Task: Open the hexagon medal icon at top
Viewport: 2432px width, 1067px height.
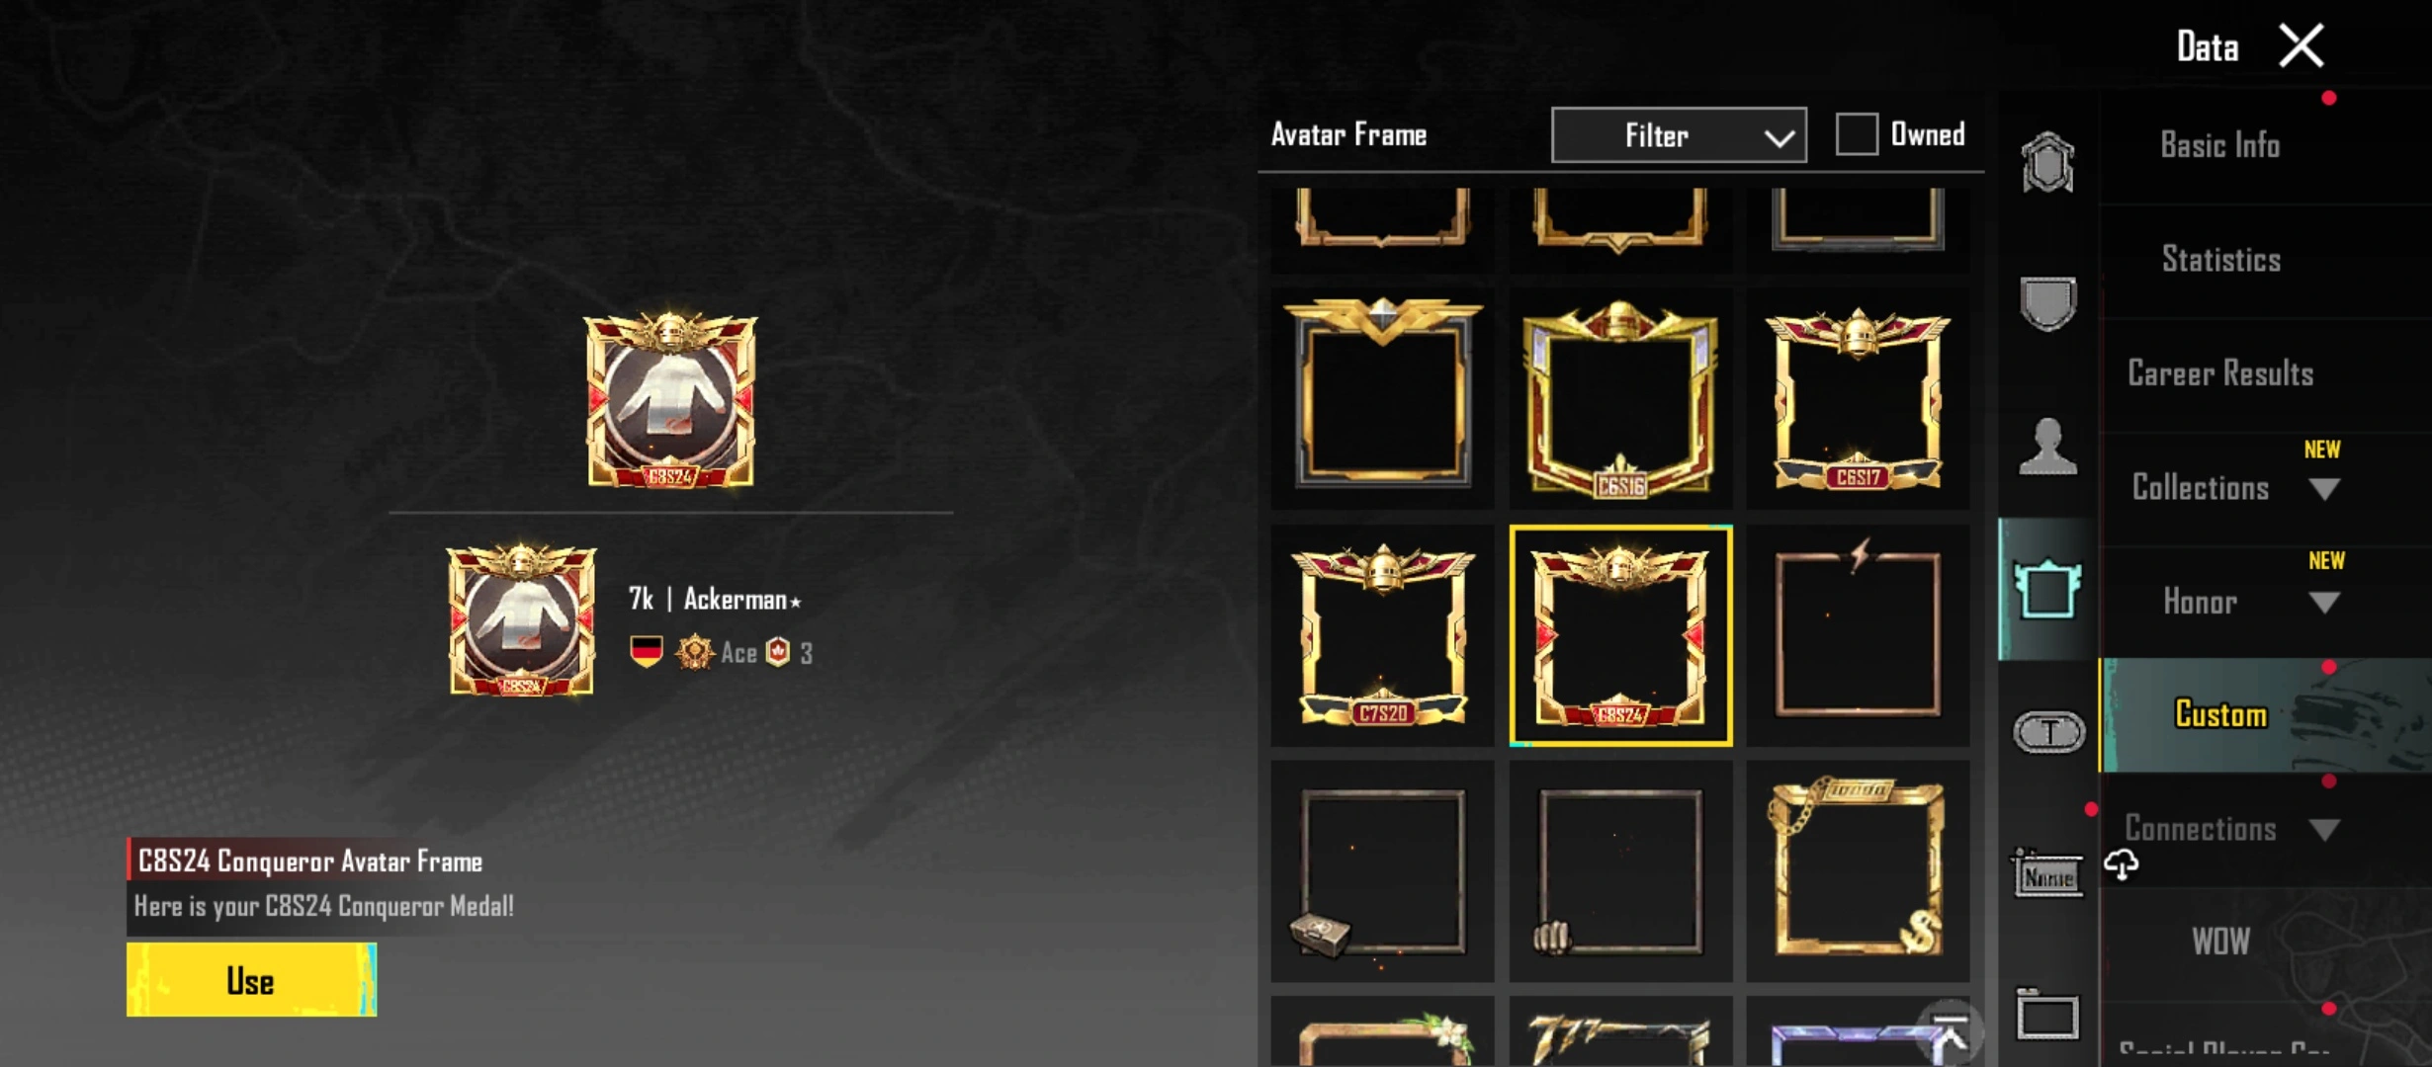Action: (2047, 161)
